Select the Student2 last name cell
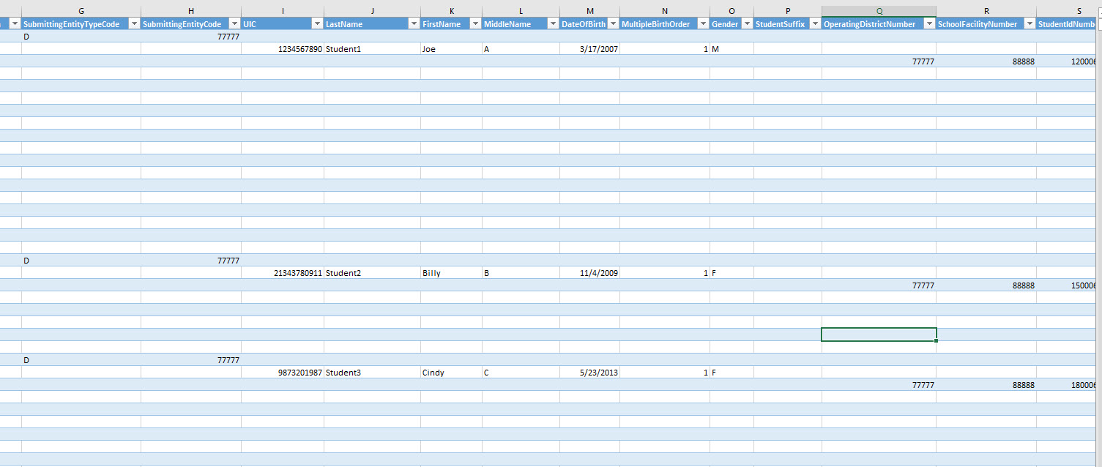This screenshot has height=467, width=1102. tap(372, 273)
